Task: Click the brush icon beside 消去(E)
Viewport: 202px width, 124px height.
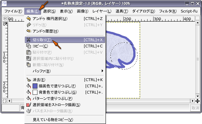Action: (x=29, y=80)
